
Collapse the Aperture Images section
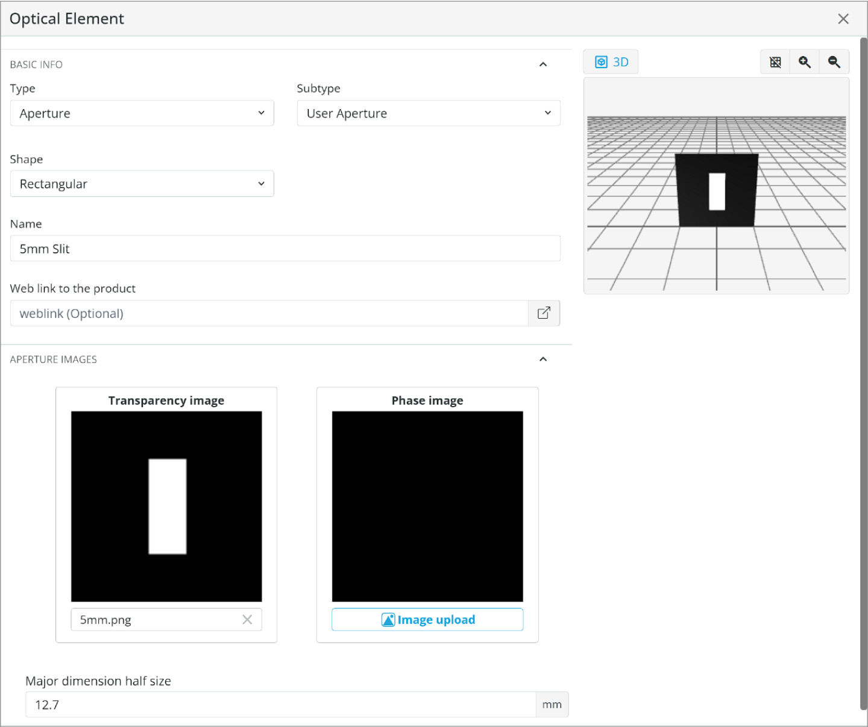point(543,360)
